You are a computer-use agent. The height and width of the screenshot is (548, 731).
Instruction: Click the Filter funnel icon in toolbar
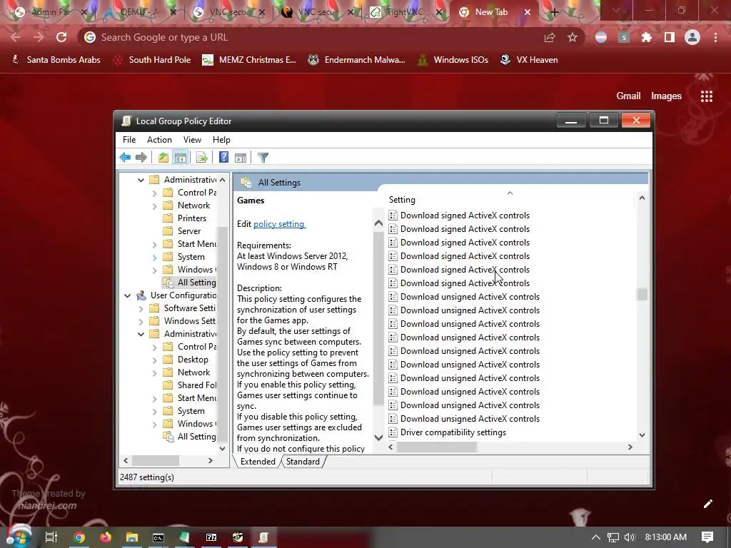click(263, 158)
